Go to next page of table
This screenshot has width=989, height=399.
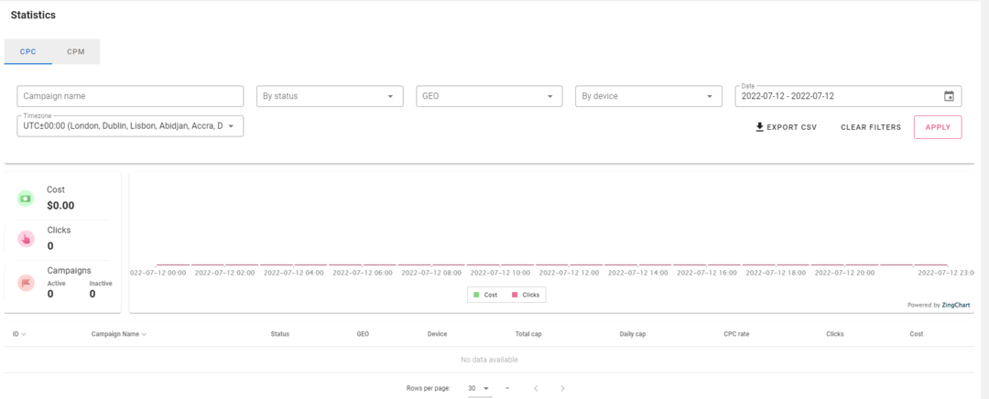click(562, 388)
